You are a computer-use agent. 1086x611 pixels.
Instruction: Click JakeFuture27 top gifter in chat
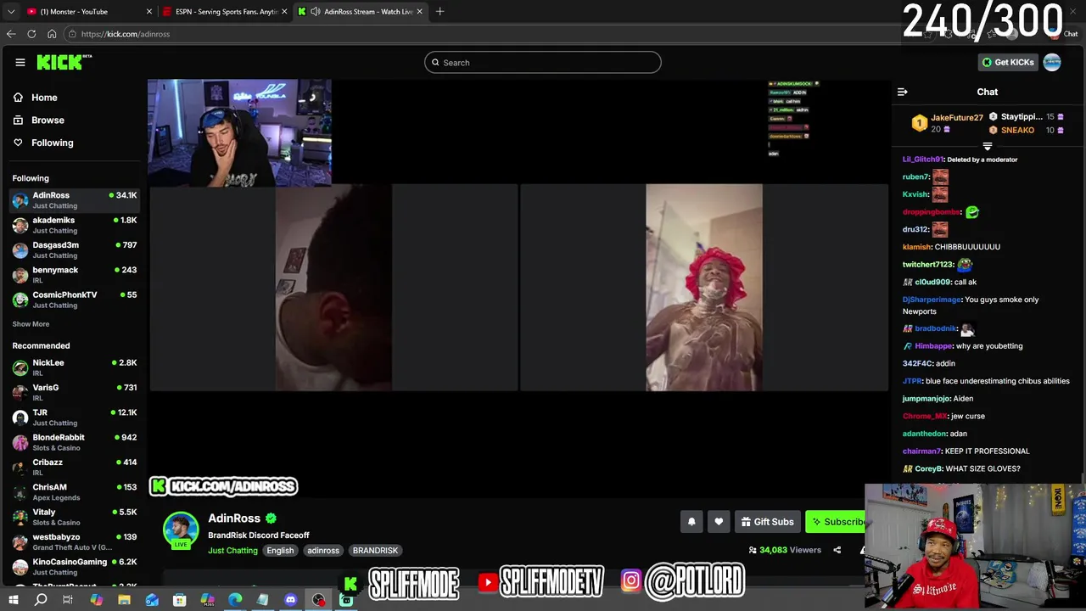[956, 118]
